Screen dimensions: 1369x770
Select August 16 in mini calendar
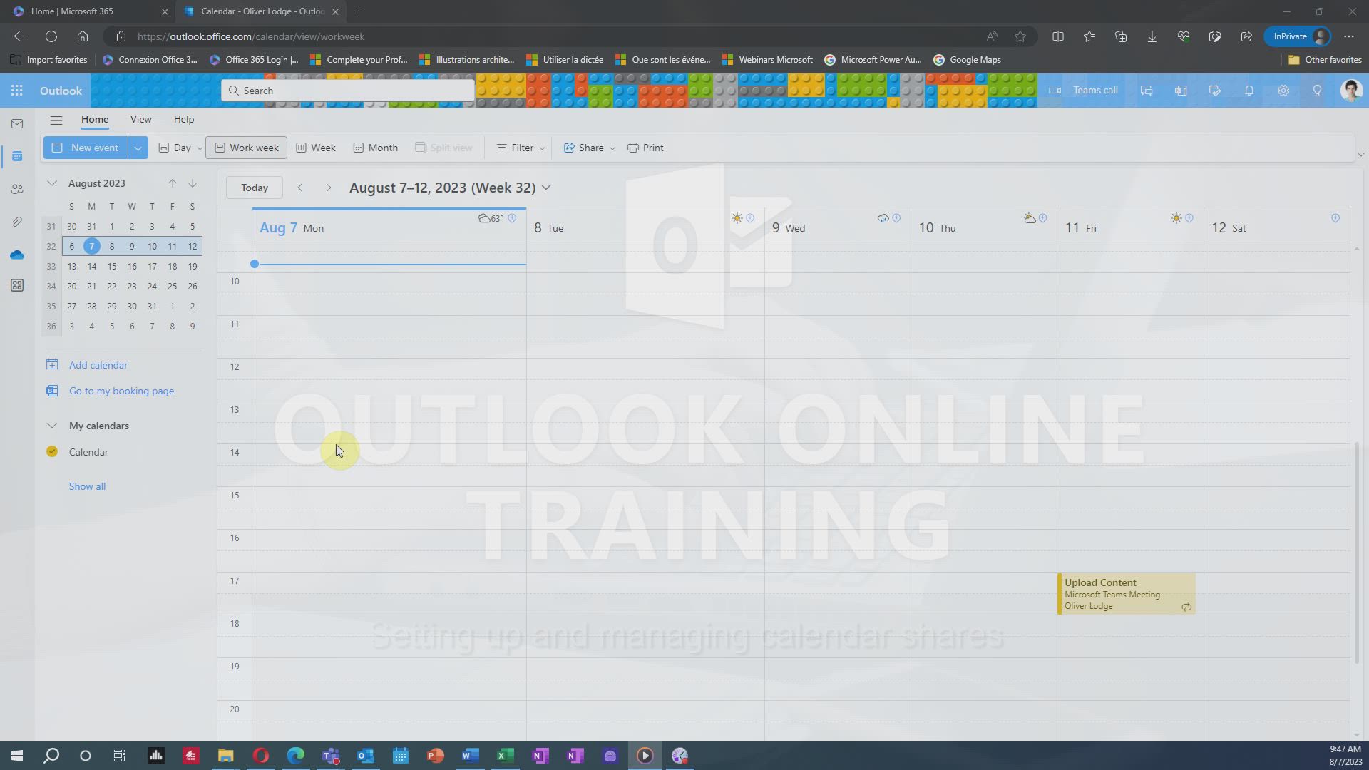click(x=132, y=267)
